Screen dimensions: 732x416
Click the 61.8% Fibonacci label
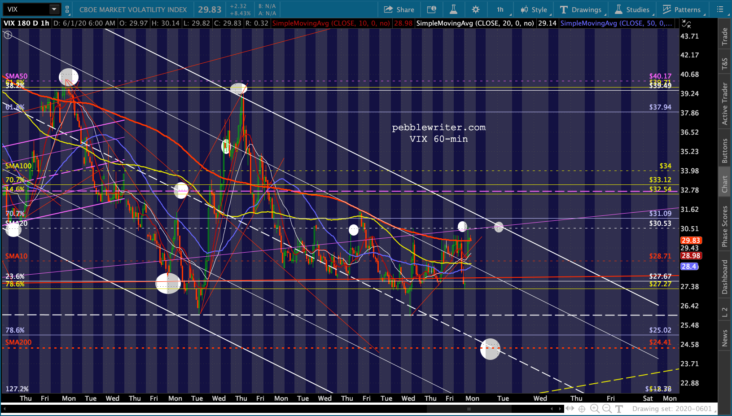(x=15, y=107)
